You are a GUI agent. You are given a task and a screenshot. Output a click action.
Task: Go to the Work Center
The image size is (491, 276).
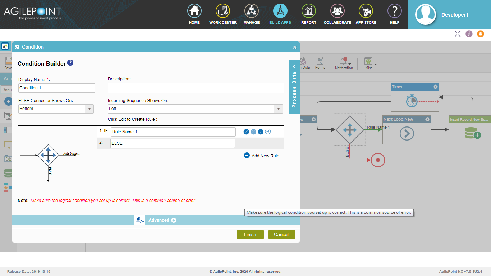(x=223, y=14)
